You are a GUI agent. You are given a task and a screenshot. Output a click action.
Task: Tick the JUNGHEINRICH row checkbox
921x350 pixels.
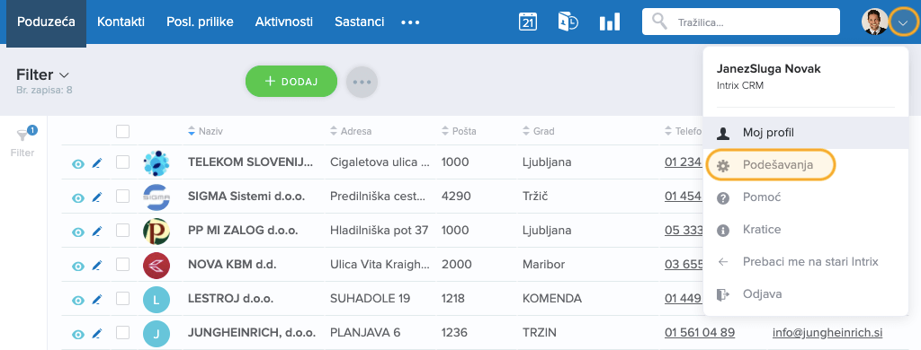click(122, 332)
